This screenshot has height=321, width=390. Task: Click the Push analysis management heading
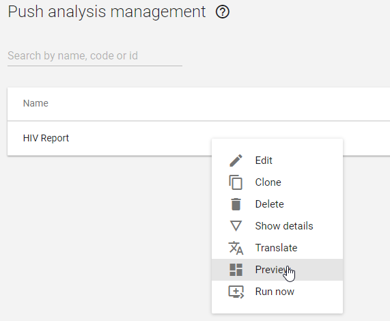click(107, 12)
